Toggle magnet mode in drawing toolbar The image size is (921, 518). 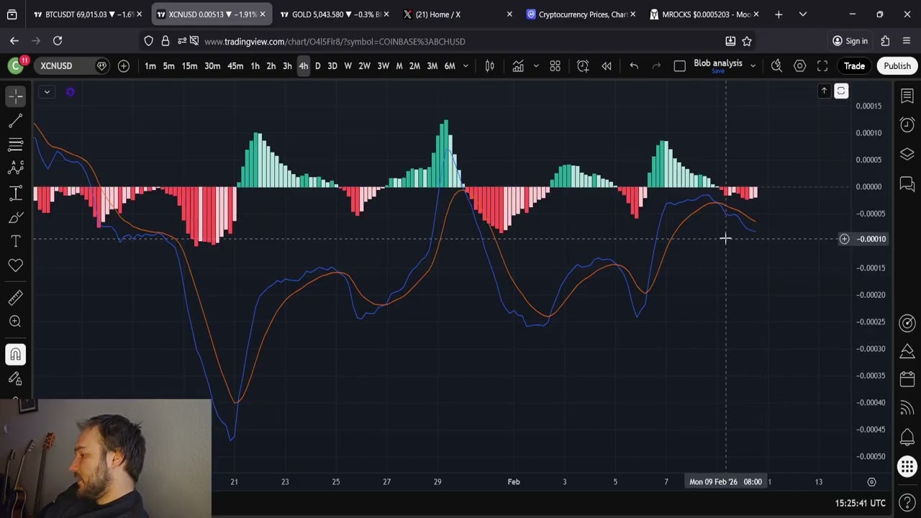pyautogui.click(x=15, y=354)
